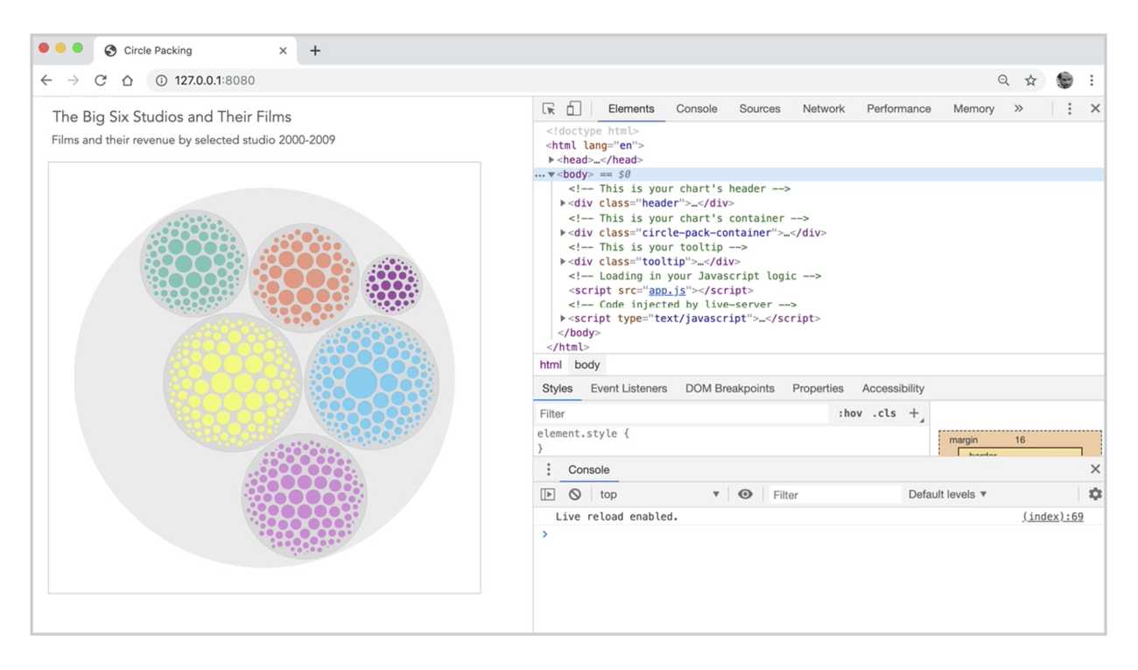Click the back navigation arrow
The height and width of the screenshot is (670, 1138).
[46, 80]
